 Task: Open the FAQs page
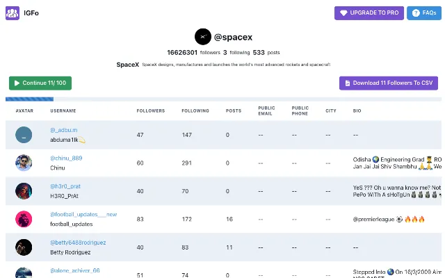click(424, 13)
